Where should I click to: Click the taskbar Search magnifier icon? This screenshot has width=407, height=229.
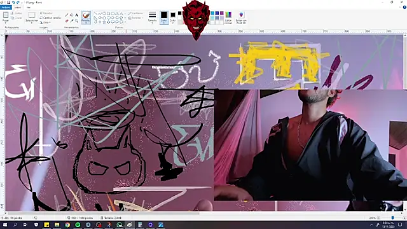tap(15, 225)
